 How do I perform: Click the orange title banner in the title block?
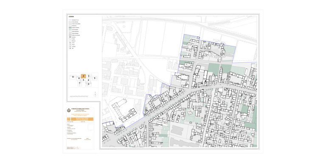click(x=82, y=119)
